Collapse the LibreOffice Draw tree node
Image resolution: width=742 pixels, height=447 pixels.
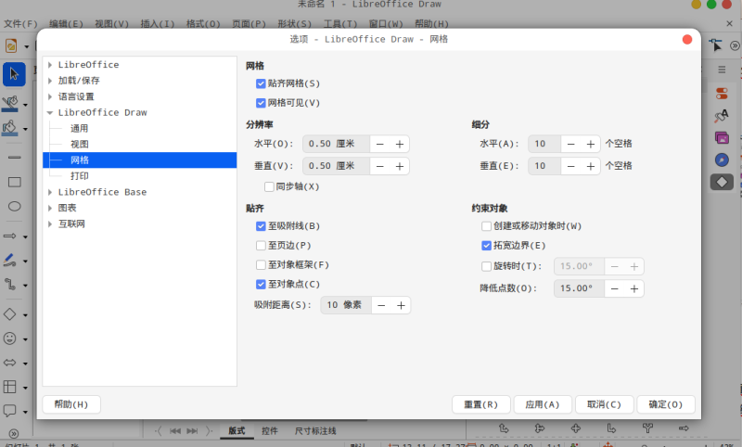coord(50,112)
